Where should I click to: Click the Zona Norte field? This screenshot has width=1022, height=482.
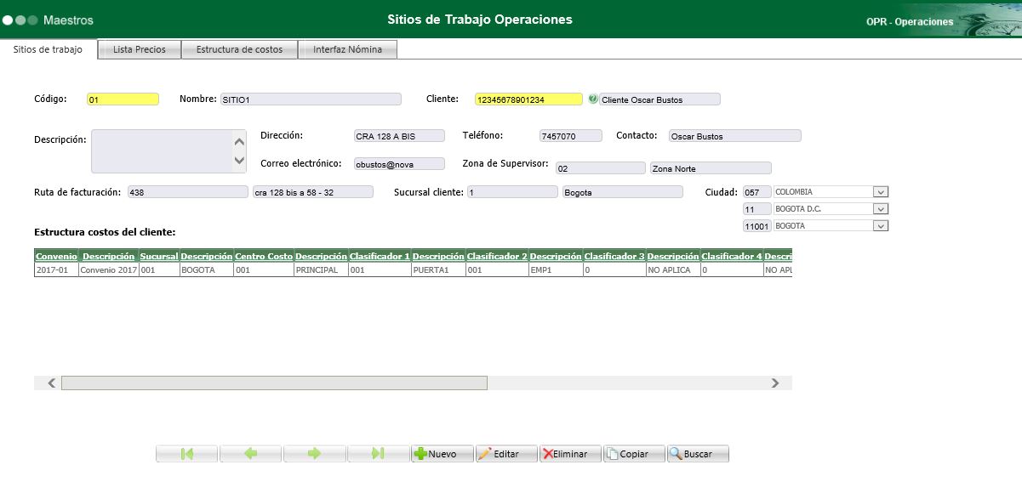point(711,168)
